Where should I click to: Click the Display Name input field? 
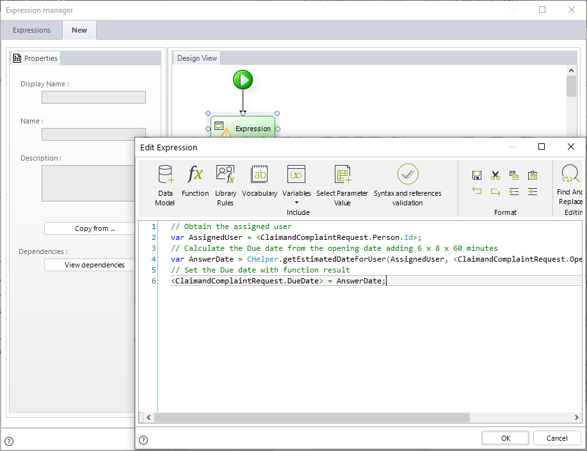93,97
